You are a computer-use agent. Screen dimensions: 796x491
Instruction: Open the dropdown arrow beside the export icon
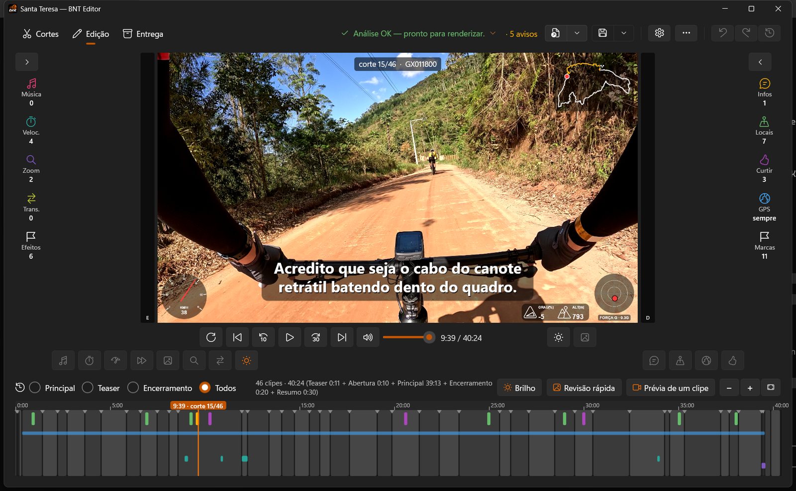click(577, 33)
